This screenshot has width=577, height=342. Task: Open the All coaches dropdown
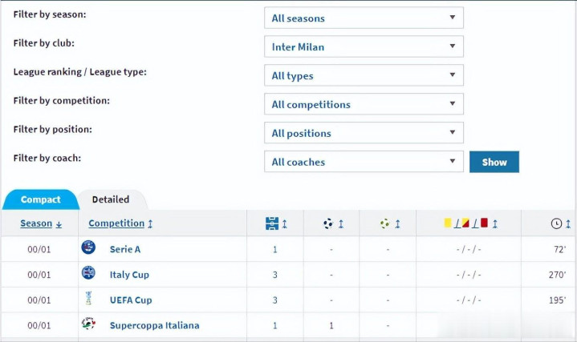(364, 162)
